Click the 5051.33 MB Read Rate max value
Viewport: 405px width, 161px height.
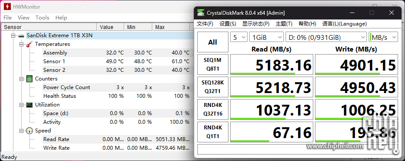pyautogui.click(x=172, y=139)
